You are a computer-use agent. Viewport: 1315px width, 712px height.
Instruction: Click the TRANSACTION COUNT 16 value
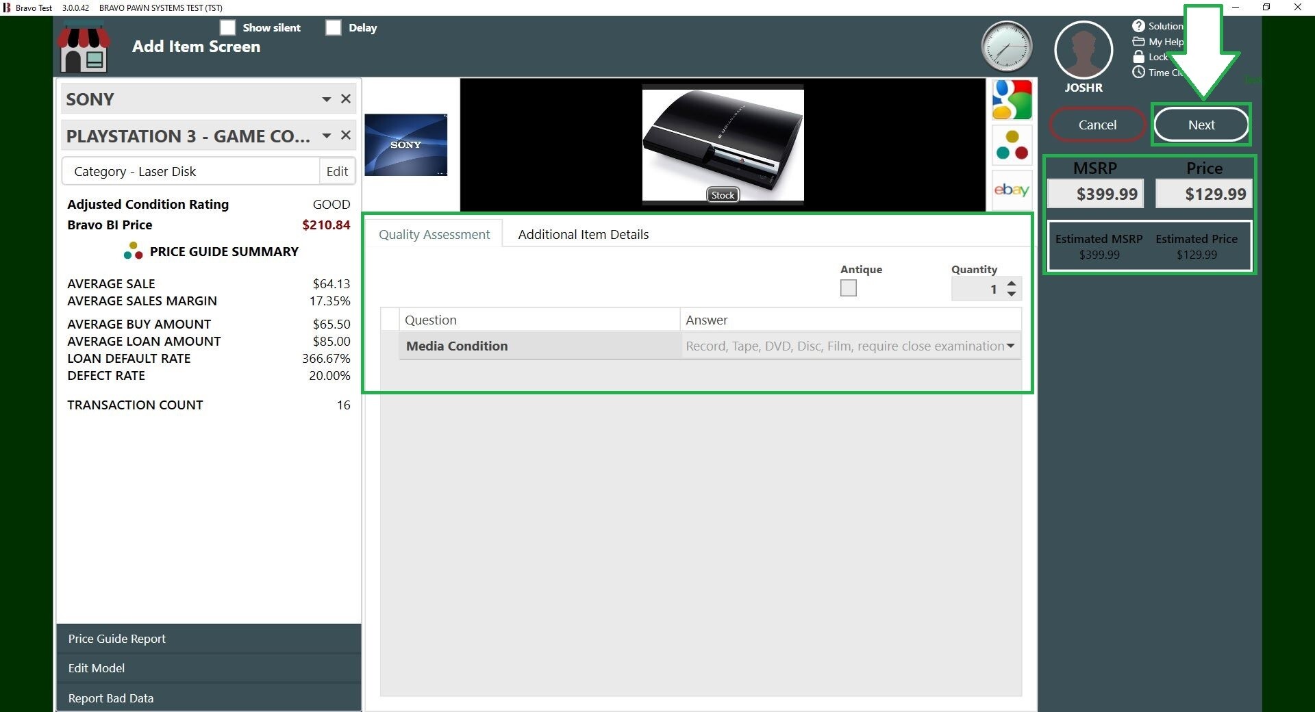pyautogui.click(x=343, y=405)
